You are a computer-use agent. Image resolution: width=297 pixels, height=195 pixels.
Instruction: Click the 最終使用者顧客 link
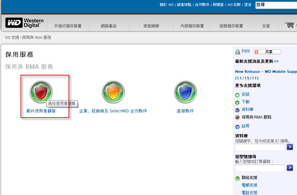click(41, 111)
